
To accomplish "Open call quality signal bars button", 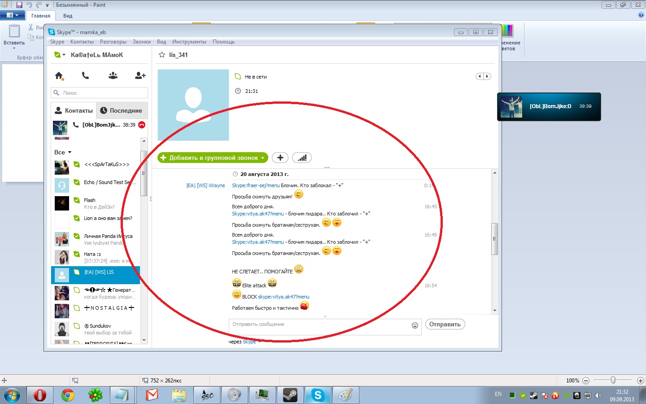I will coord(302,158).
